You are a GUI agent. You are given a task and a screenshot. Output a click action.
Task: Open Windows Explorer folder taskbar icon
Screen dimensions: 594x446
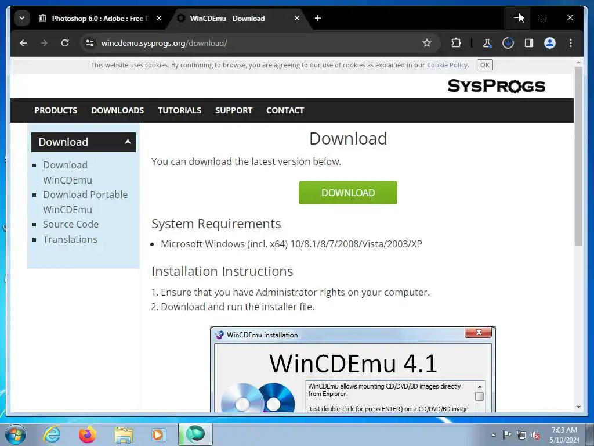[124, 436]
